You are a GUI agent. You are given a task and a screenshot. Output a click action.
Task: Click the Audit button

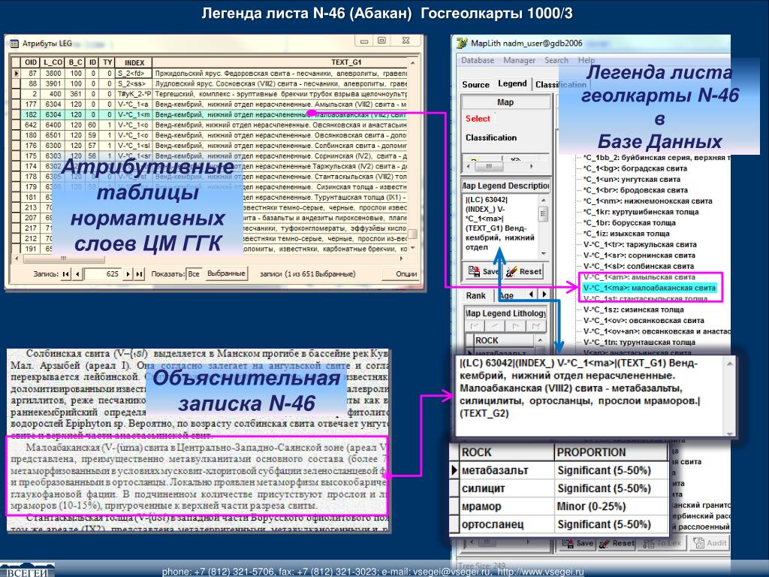click(x=710, y=543)
